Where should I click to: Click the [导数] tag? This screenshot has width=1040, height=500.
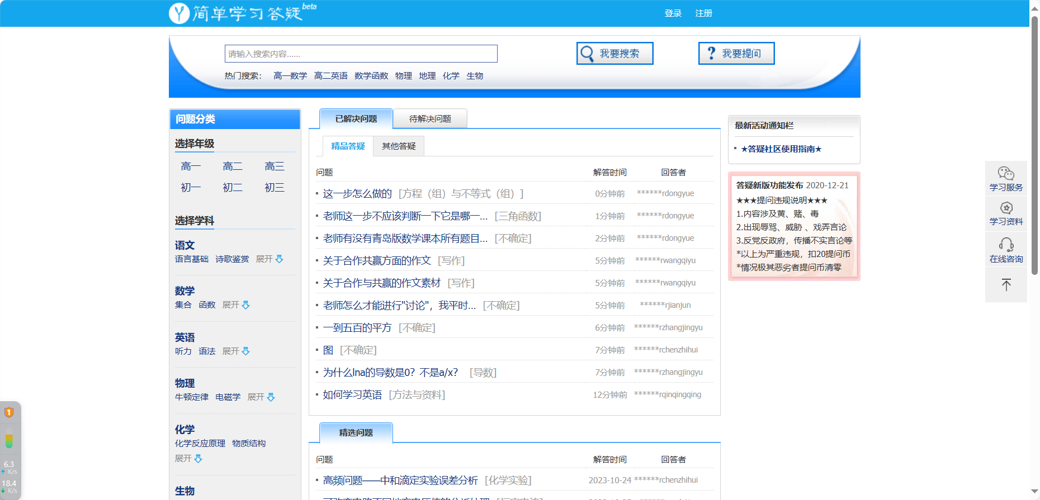pos(483,373)
